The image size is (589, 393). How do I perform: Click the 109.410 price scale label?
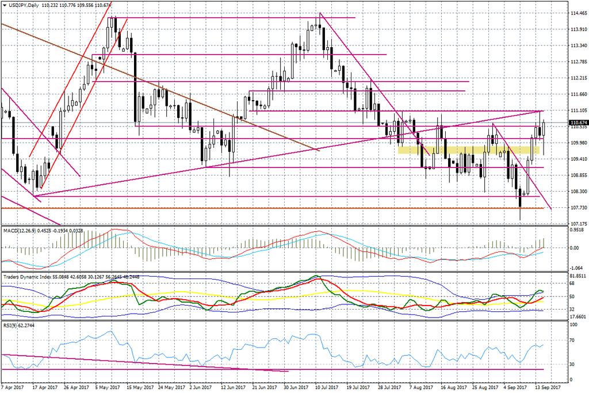coord(579,159)
